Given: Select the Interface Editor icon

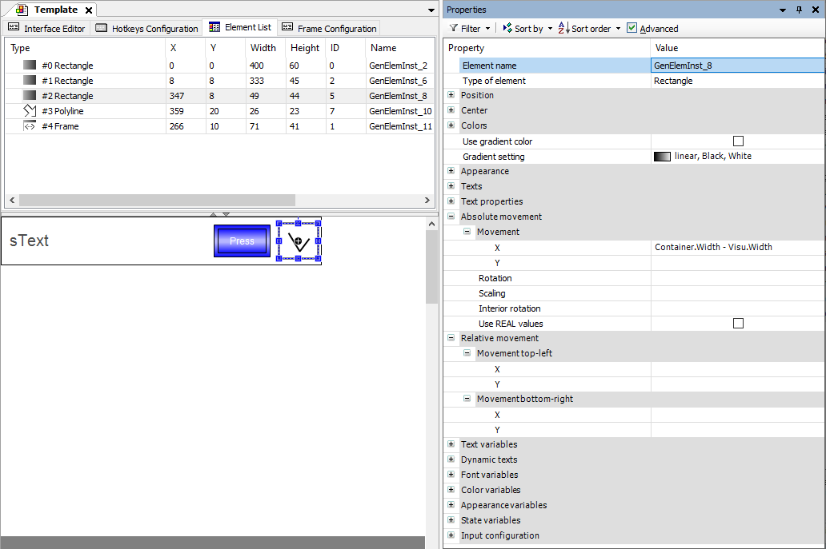Looking at the screenshot, I should point(13,28).
